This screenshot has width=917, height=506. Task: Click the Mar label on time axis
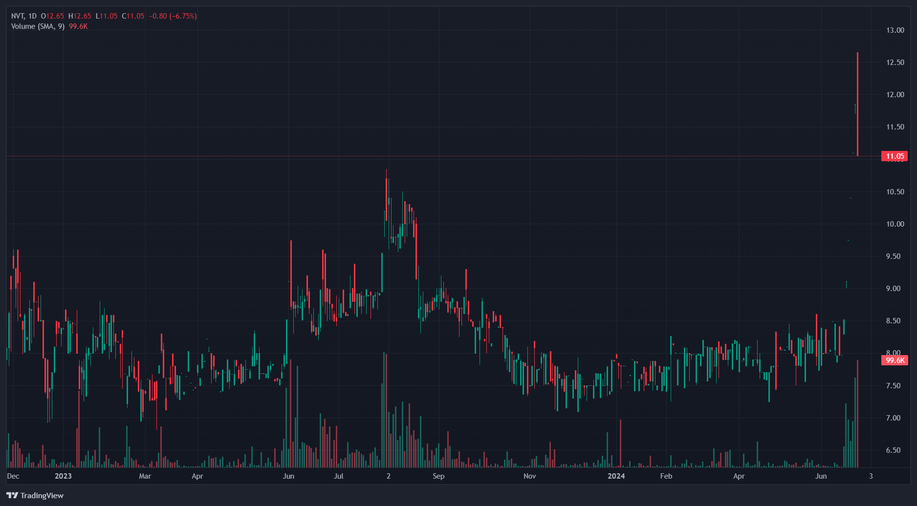[145, 476]
